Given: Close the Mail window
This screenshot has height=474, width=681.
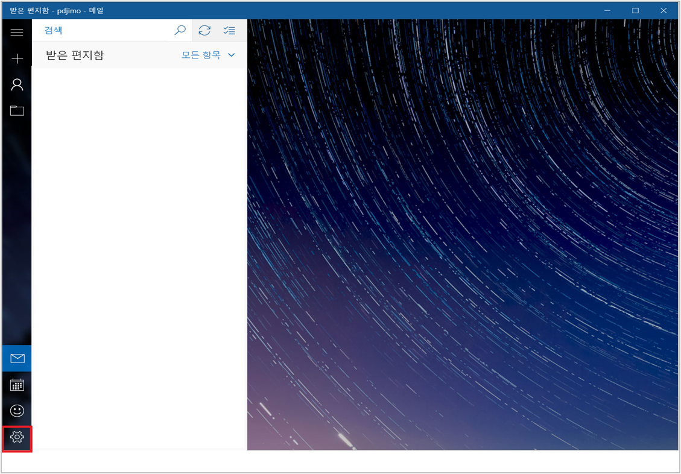Looking at the screenshot, I should coord(664,10).
